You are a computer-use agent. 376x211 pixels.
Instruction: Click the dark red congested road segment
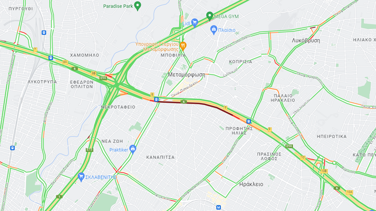point(197,104)
